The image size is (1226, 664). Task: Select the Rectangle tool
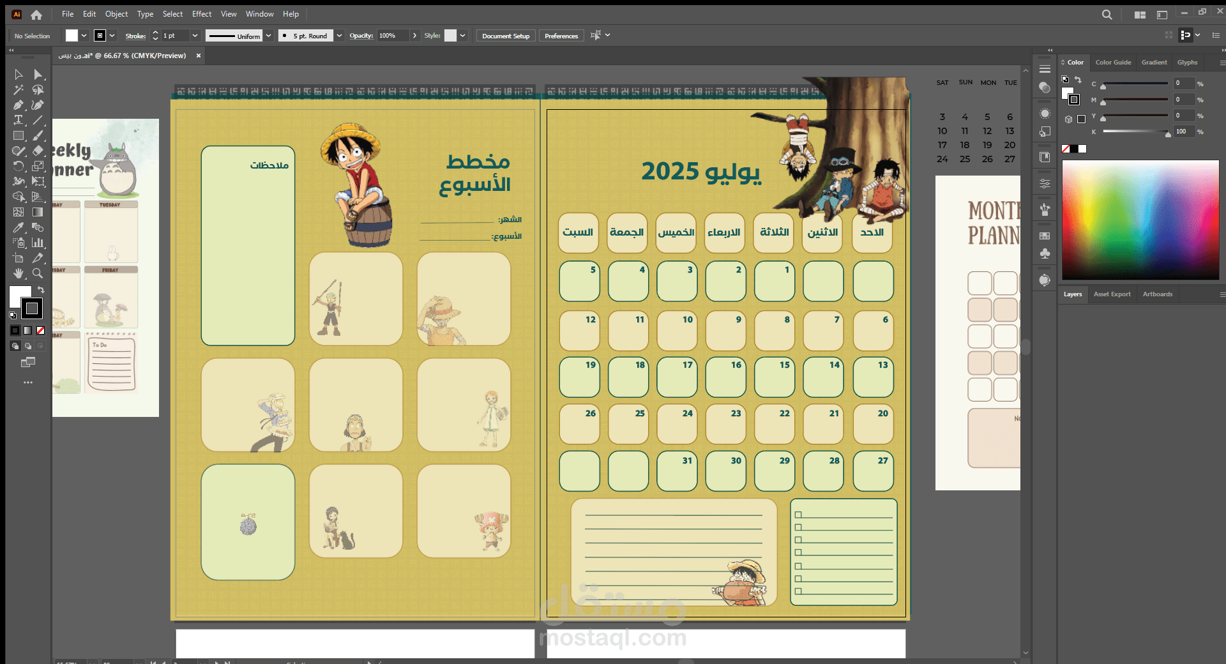click(x=19, y=135)
